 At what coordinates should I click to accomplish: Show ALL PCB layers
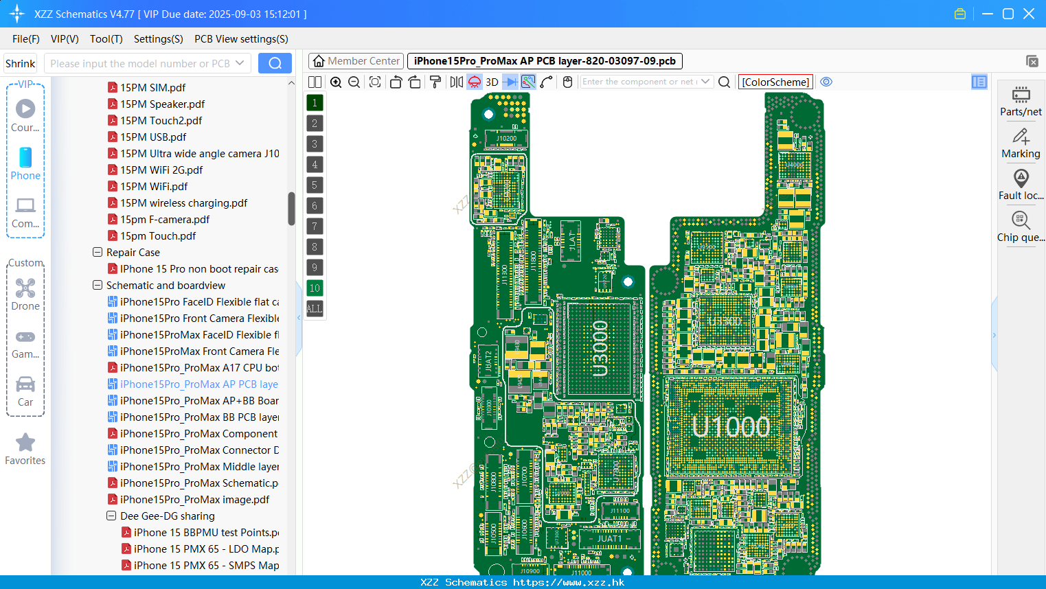pyautogui.click(x=315, y=308)
